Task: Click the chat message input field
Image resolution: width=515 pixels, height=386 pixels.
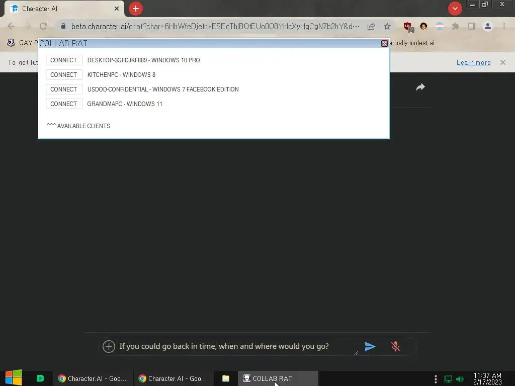Action: click(236, 346)
